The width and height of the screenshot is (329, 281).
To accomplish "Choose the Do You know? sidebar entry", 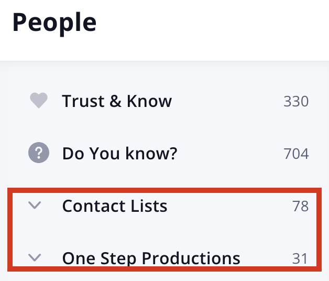I will point(165,153).
